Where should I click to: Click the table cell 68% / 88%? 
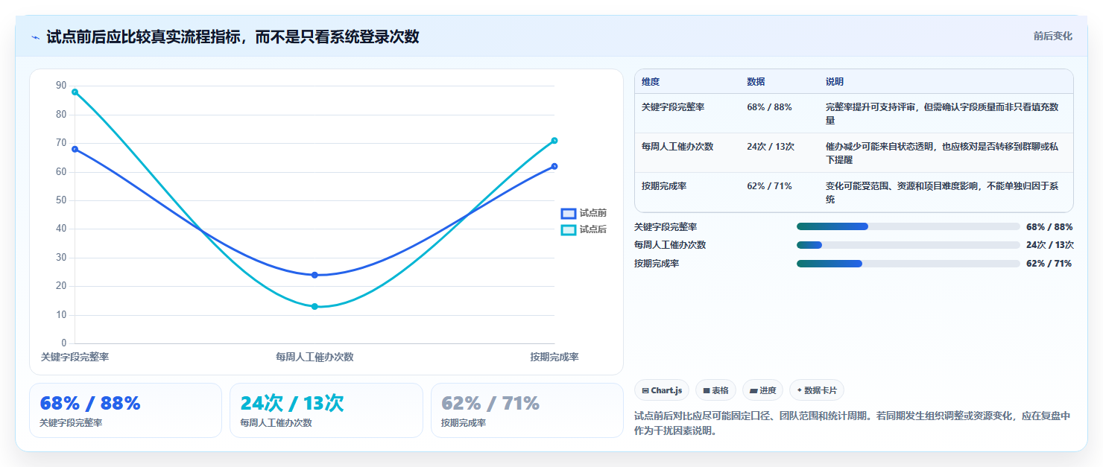(769, 107)
